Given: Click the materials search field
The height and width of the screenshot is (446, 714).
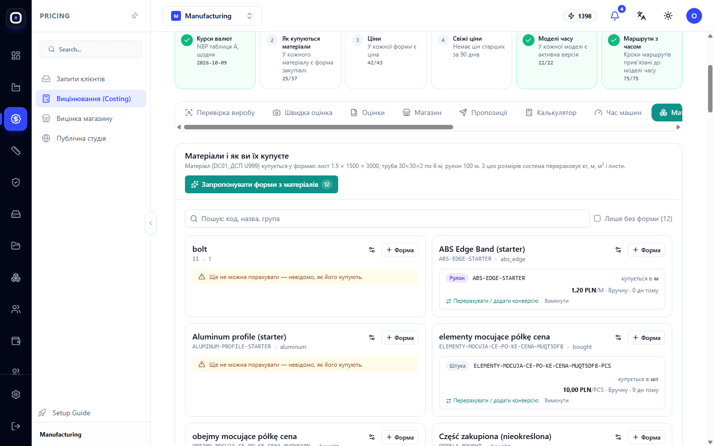Looking at the screenshot, I should (x=387, y=219).
